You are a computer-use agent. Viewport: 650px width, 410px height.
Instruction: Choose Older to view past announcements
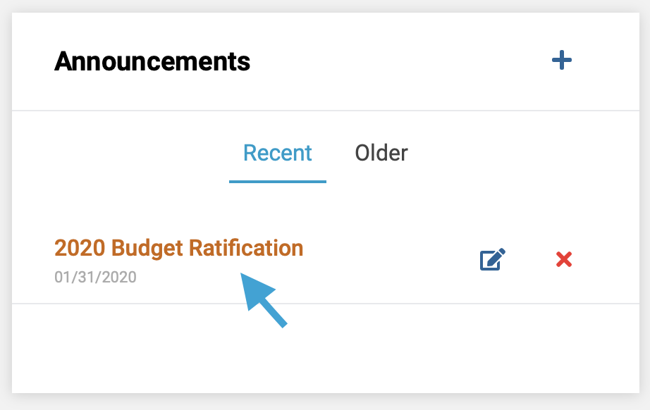coord(381,153)
